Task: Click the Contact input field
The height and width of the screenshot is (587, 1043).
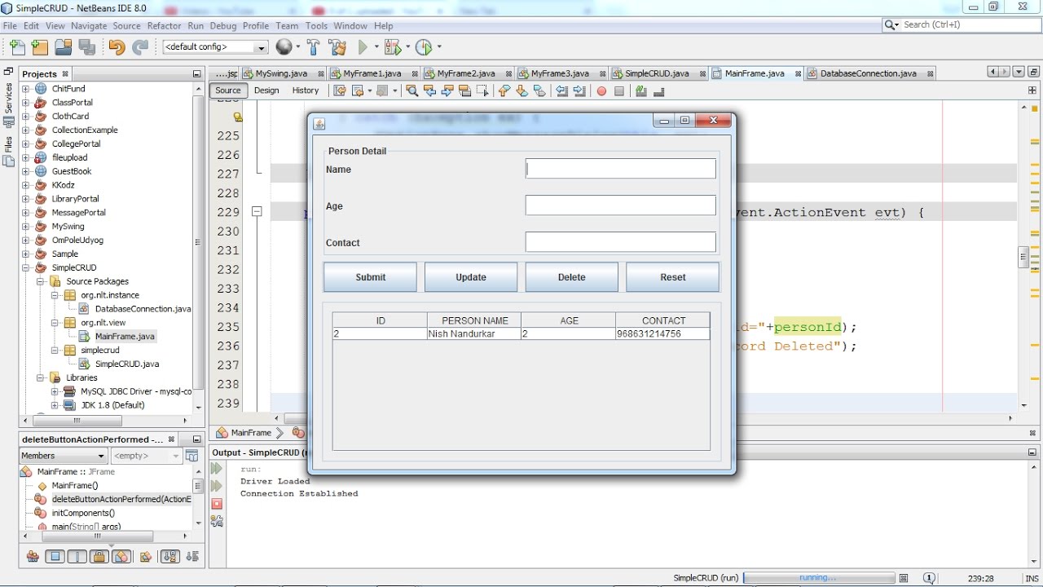Action: (x=621, y=242)
